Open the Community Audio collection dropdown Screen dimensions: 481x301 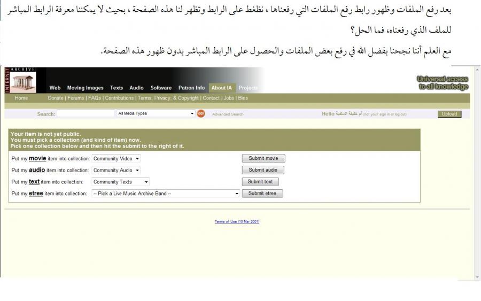click(x=116, y=170)
